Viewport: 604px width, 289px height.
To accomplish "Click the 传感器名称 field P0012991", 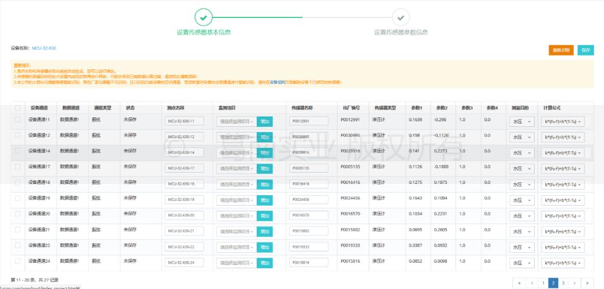I will 309,121.
